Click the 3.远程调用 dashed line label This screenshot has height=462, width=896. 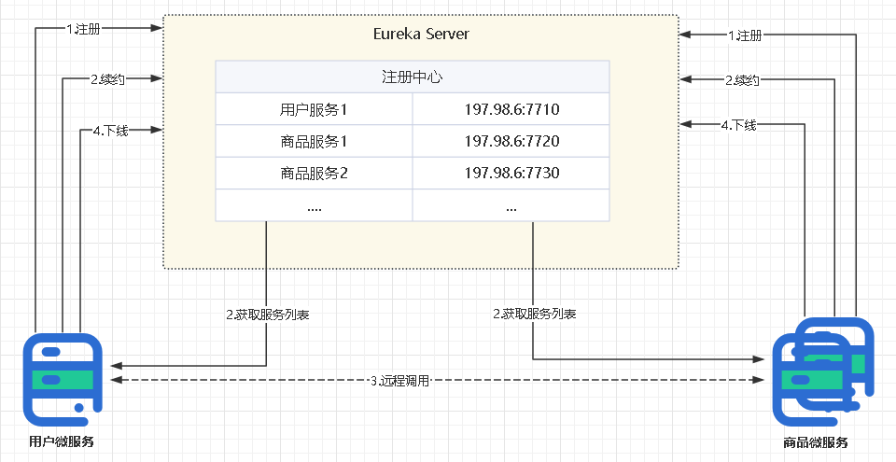click(400, 381)
